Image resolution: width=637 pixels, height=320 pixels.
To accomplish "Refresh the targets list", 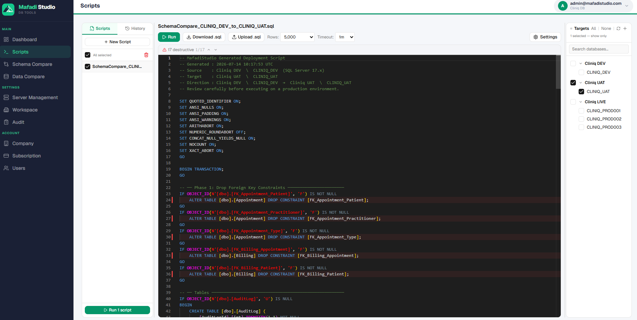I will (x=618, y=28).
